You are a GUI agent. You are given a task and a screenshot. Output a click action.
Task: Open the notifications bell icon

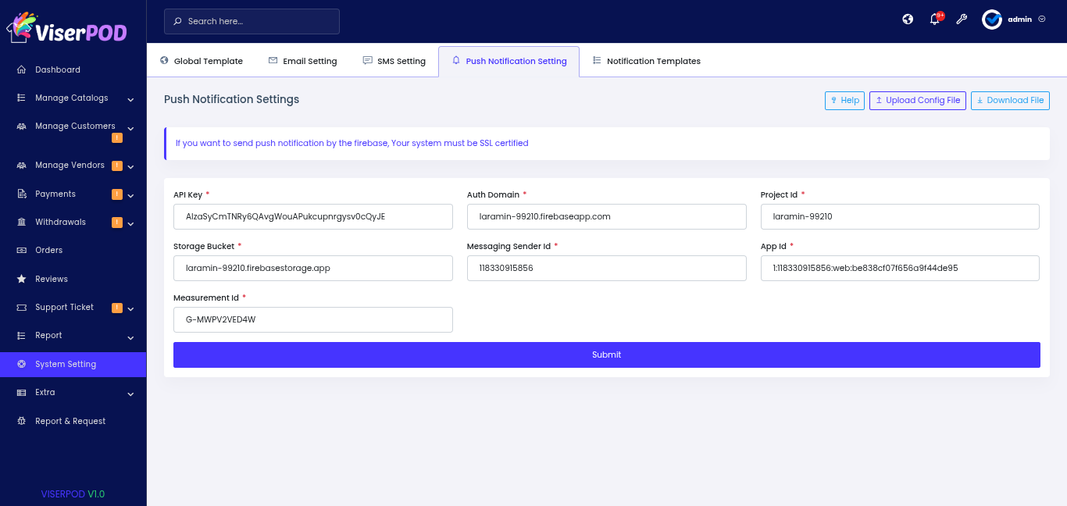tap(934, 20)
